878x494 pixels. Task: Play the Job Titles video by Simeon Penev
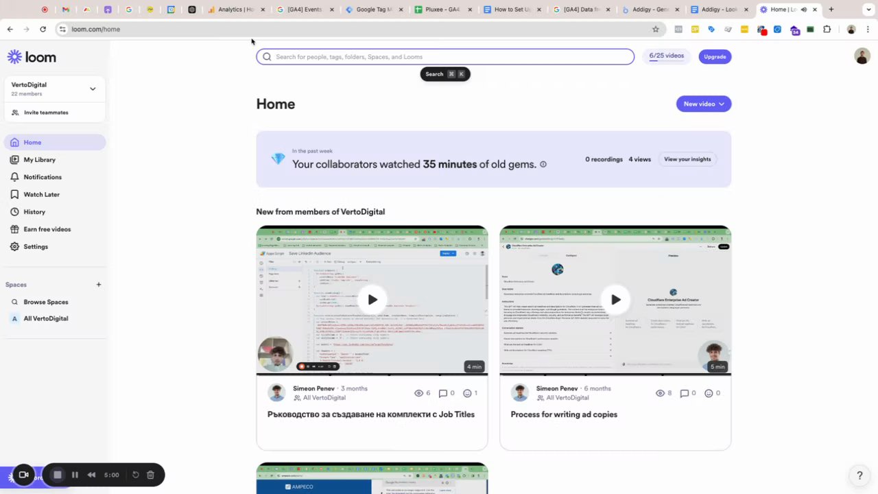click(372, 300)
